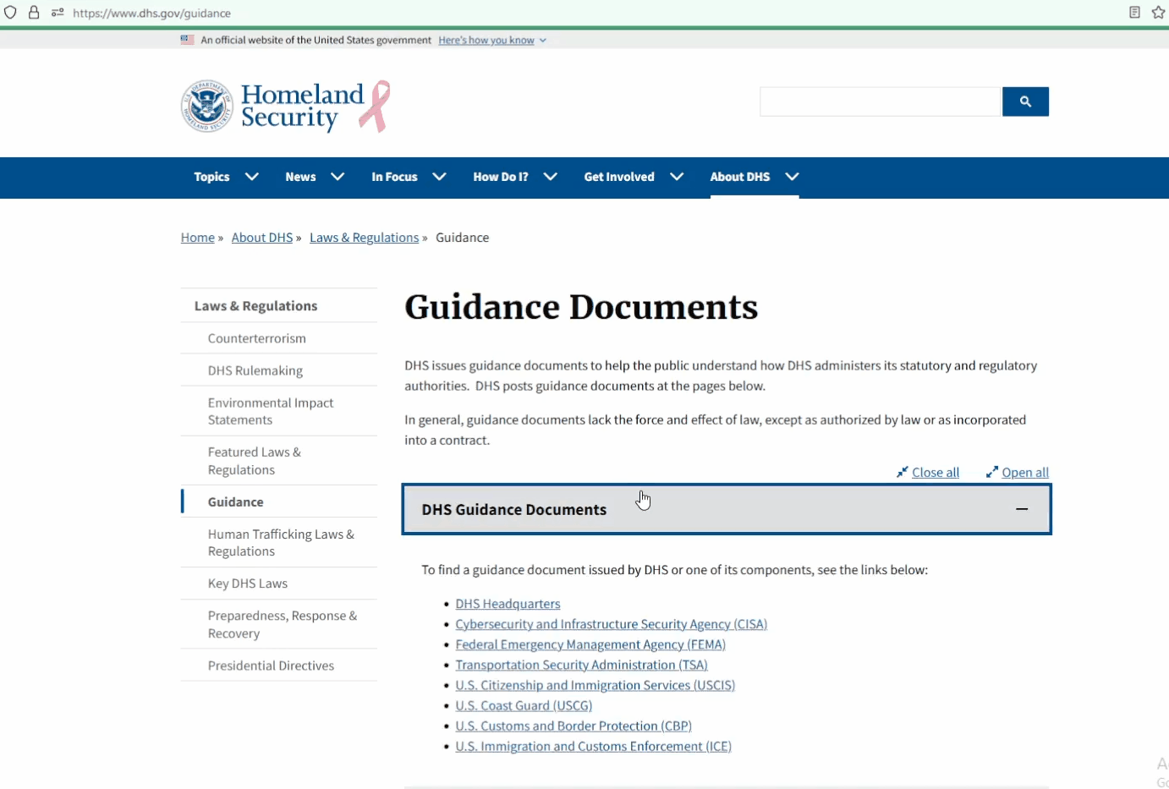Click the collapse arrows icon before Close all
Screen dimensions: 1169x789
tap(903, 472)
